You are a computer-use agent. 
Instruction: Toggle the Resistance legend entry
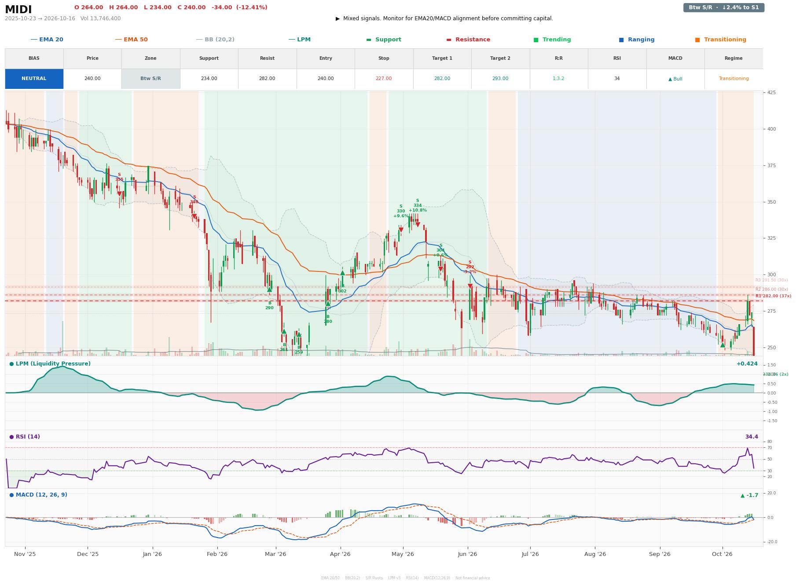pyautogui.click(x=468, y=40)
